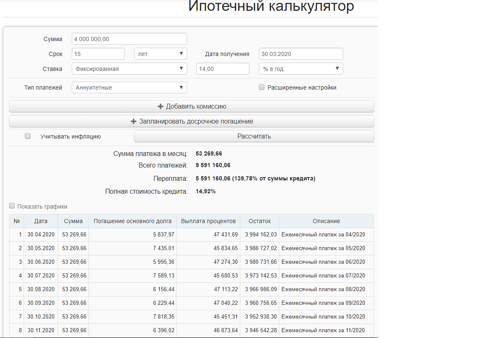
Task: Click 'Запланировать досрочное погашение' button
Action: click(191, 121)
